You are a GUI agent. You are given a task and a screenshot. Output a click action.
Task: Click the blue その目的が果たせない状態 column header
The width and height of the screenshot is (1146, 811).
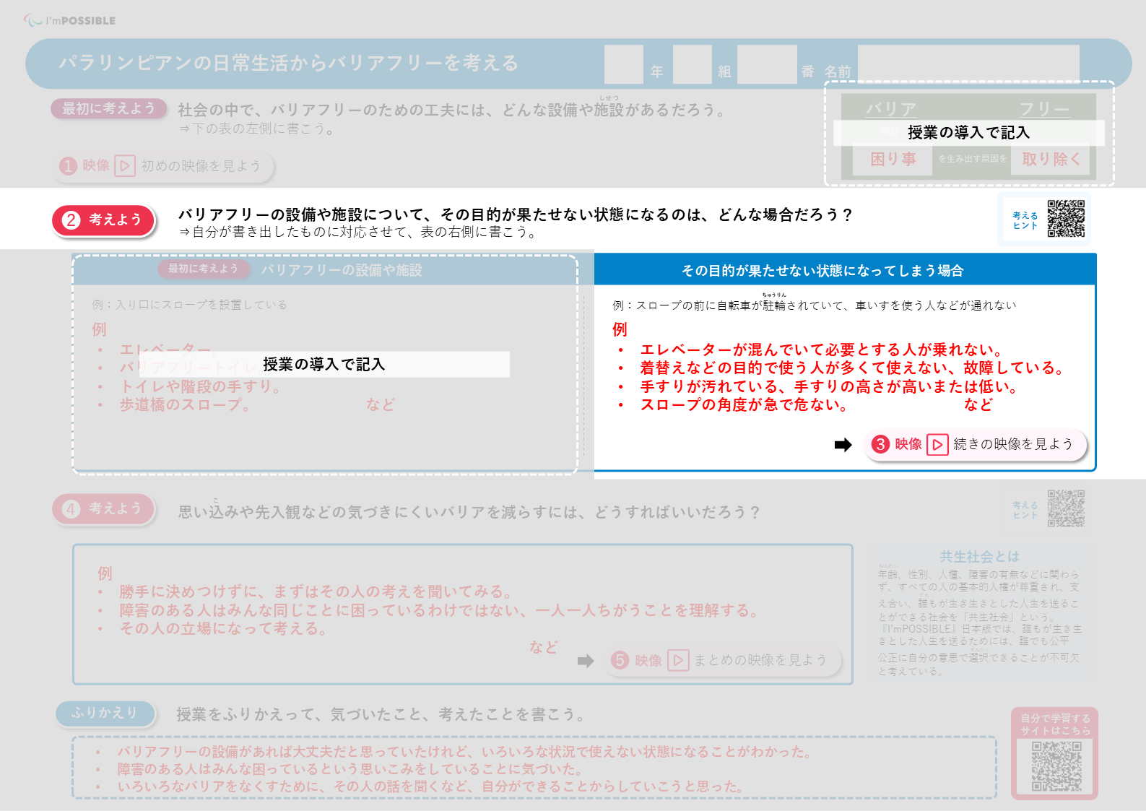click(844, 270)
